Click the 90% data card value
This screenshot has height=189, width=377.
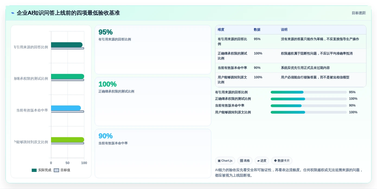[x=106, y=136]
